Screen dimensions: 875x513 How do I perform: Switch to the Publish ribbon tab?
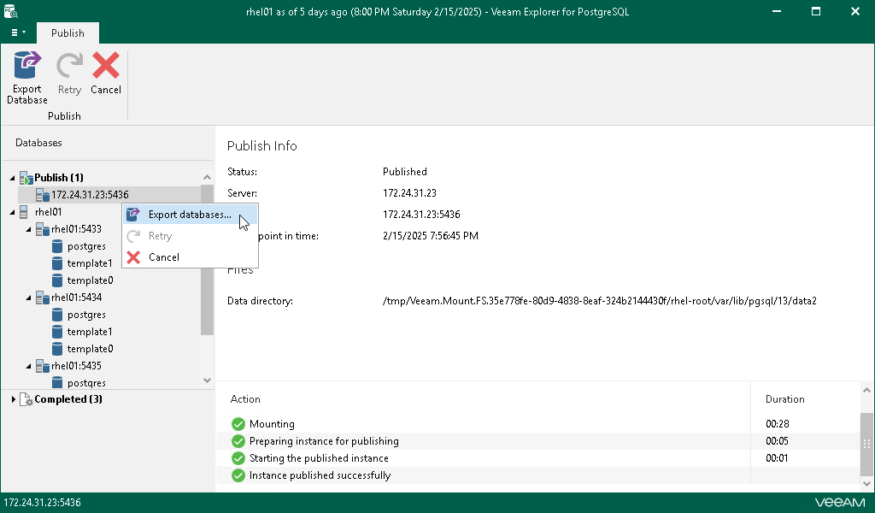click(x=68, y=33)
